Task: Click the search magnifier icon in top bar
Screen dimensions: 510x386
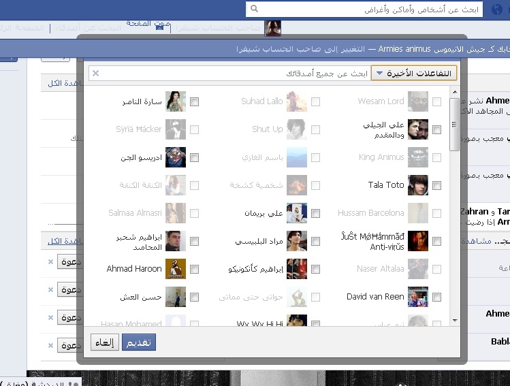Action: coord(255,9)
